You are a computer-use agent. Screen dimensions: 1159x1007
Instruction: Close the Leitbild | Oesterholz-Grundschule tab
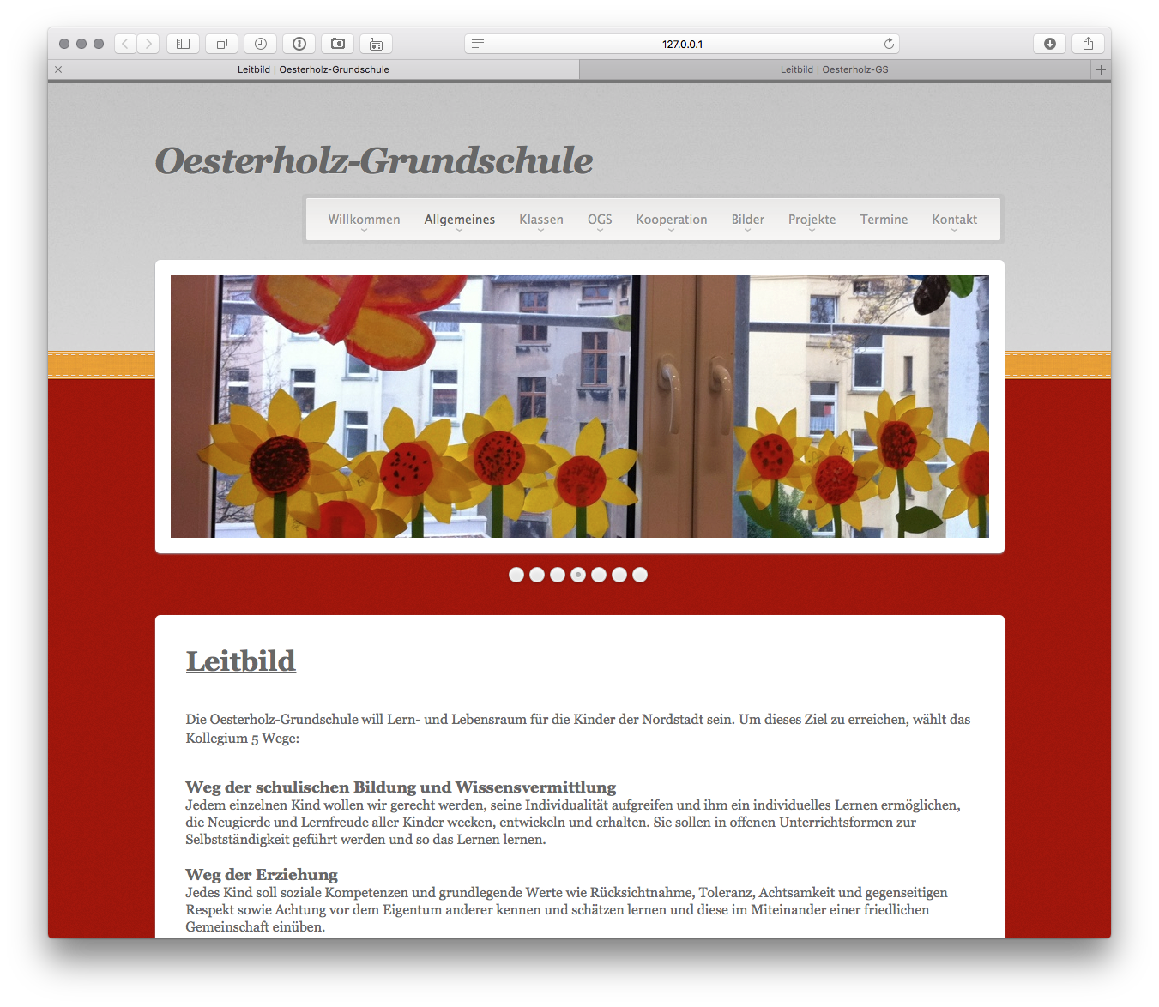pos(58,69)
